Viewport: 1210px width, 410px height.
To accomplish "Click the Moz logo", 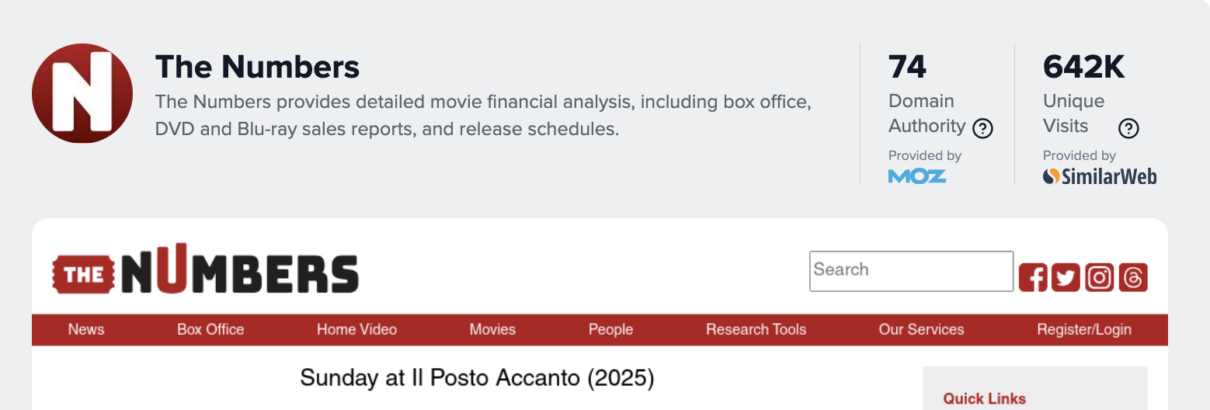I will [x=916, y=176].
